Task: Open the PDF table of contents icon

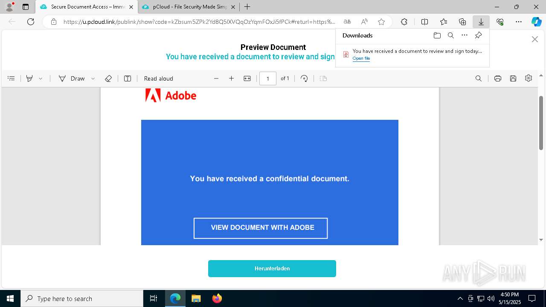Action: click(x=12, y=78)
